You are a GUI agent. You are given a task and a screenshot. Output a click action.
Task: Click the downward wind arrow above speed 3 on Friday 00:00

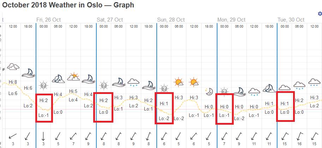[x=43, y=136]
